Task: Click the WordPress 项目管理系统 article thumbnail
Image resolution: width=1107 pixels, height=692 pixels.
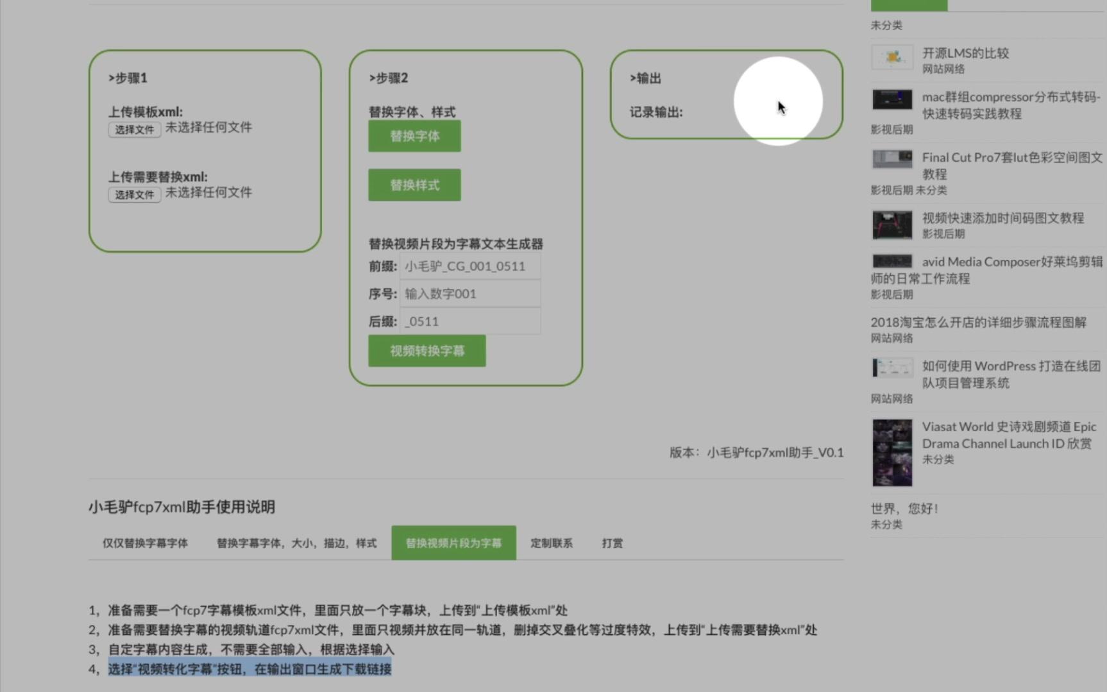Action: tap(892, 367)
